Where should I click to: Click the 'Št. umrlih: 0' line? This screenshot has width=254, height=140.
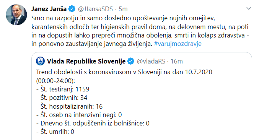(55, 132)
